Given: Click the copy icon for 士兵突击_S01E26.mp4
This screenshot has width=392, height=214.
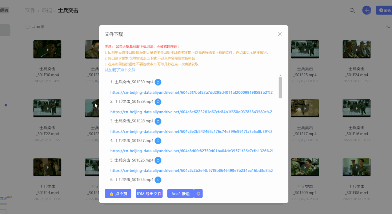Looking at the screenshot, I should 158,160.
